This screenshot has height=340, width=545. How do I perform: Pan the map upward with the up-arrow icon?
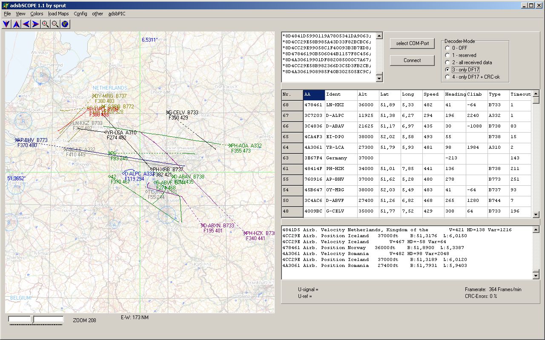tap(15, 24)
